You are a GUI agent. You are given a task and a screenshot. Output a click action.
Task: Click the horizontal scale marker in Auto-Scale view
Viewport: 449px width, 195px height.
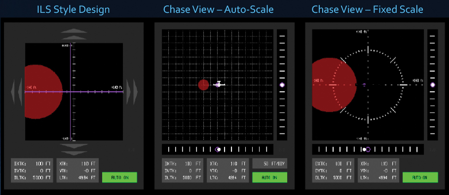click(218, 149)
